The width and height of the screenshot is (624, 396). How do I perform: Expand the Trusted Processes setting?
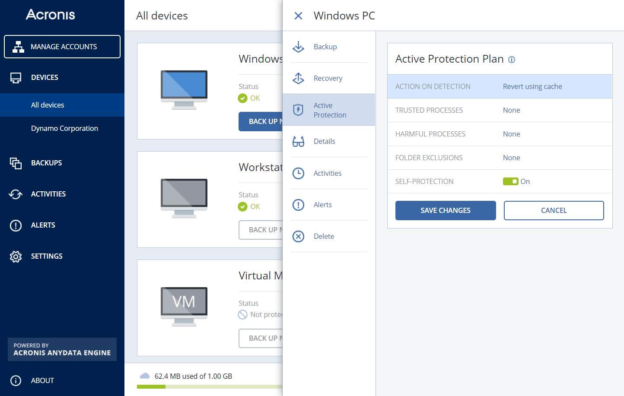500,110
